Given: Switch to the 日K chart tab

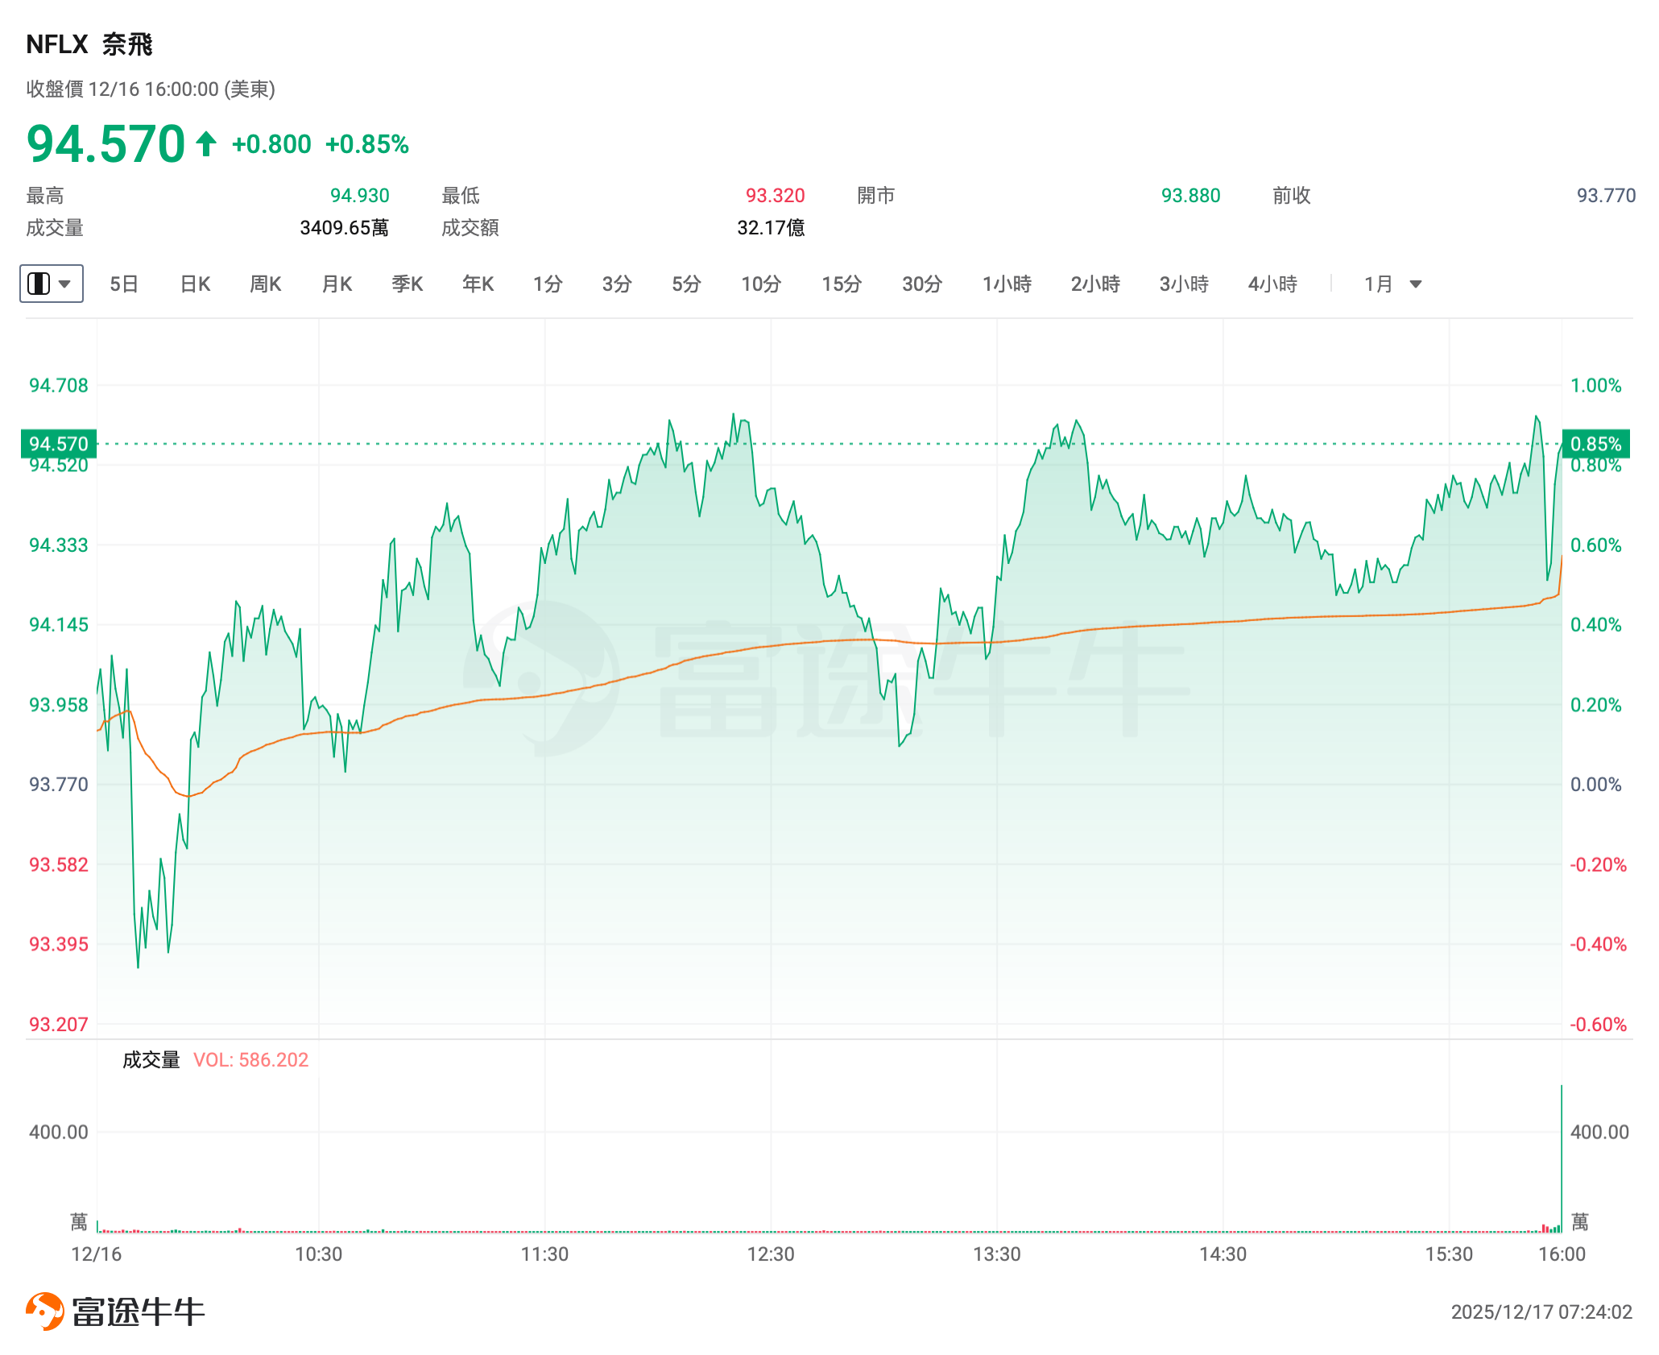Looking at the screenshot, I should coord(195,284).
